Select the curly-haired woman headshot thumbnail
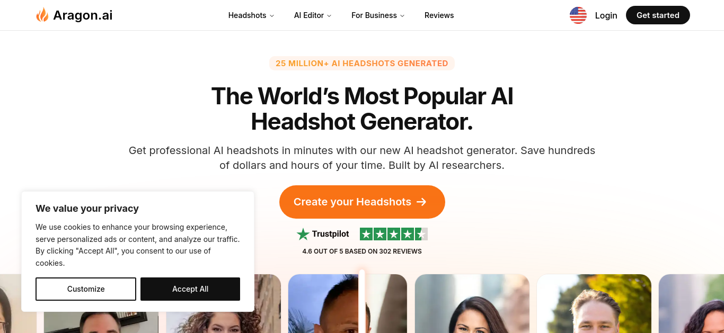The height and width of the screenshot is (333, 724). [x=223, y=303]
